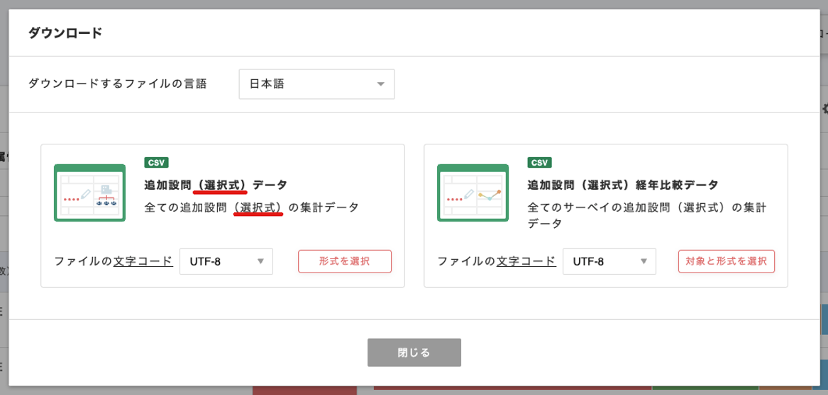This screenshot has height=395, width=828.
Task: Click the ダウンロードするファイルの言語 label
Action: [x=118, y=84]
